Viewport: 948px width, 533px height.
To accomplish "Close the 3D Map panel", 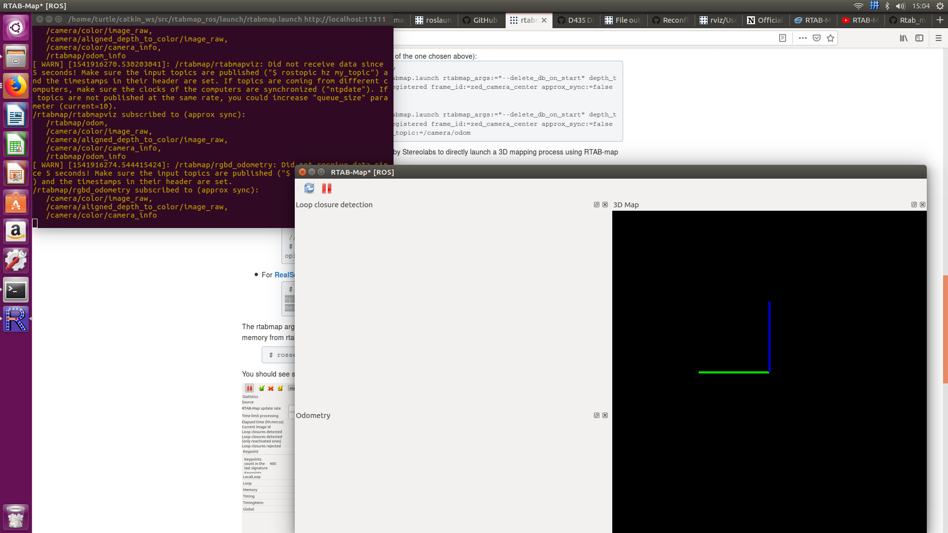I will point(922,205).
